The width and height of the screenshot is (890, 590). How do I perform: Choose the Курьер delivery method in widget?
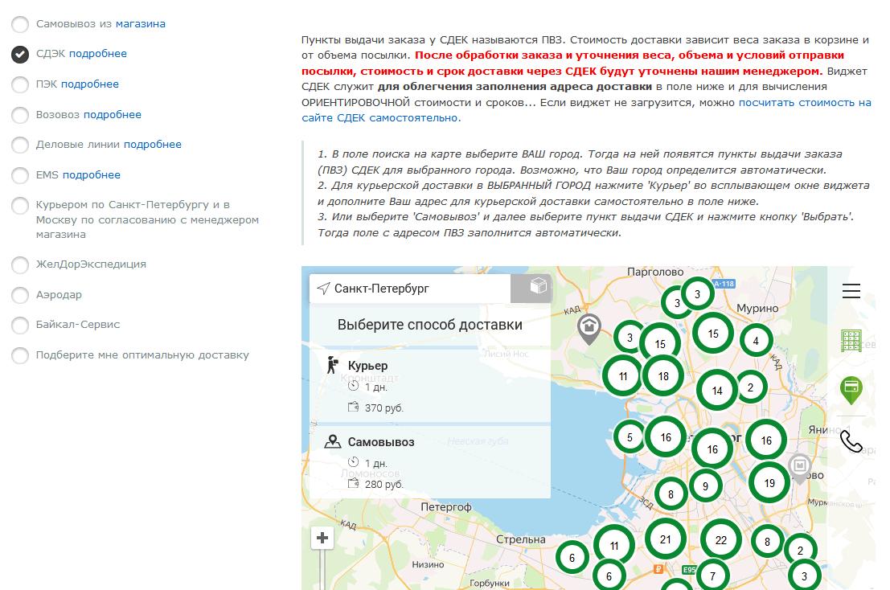point(429,386)
